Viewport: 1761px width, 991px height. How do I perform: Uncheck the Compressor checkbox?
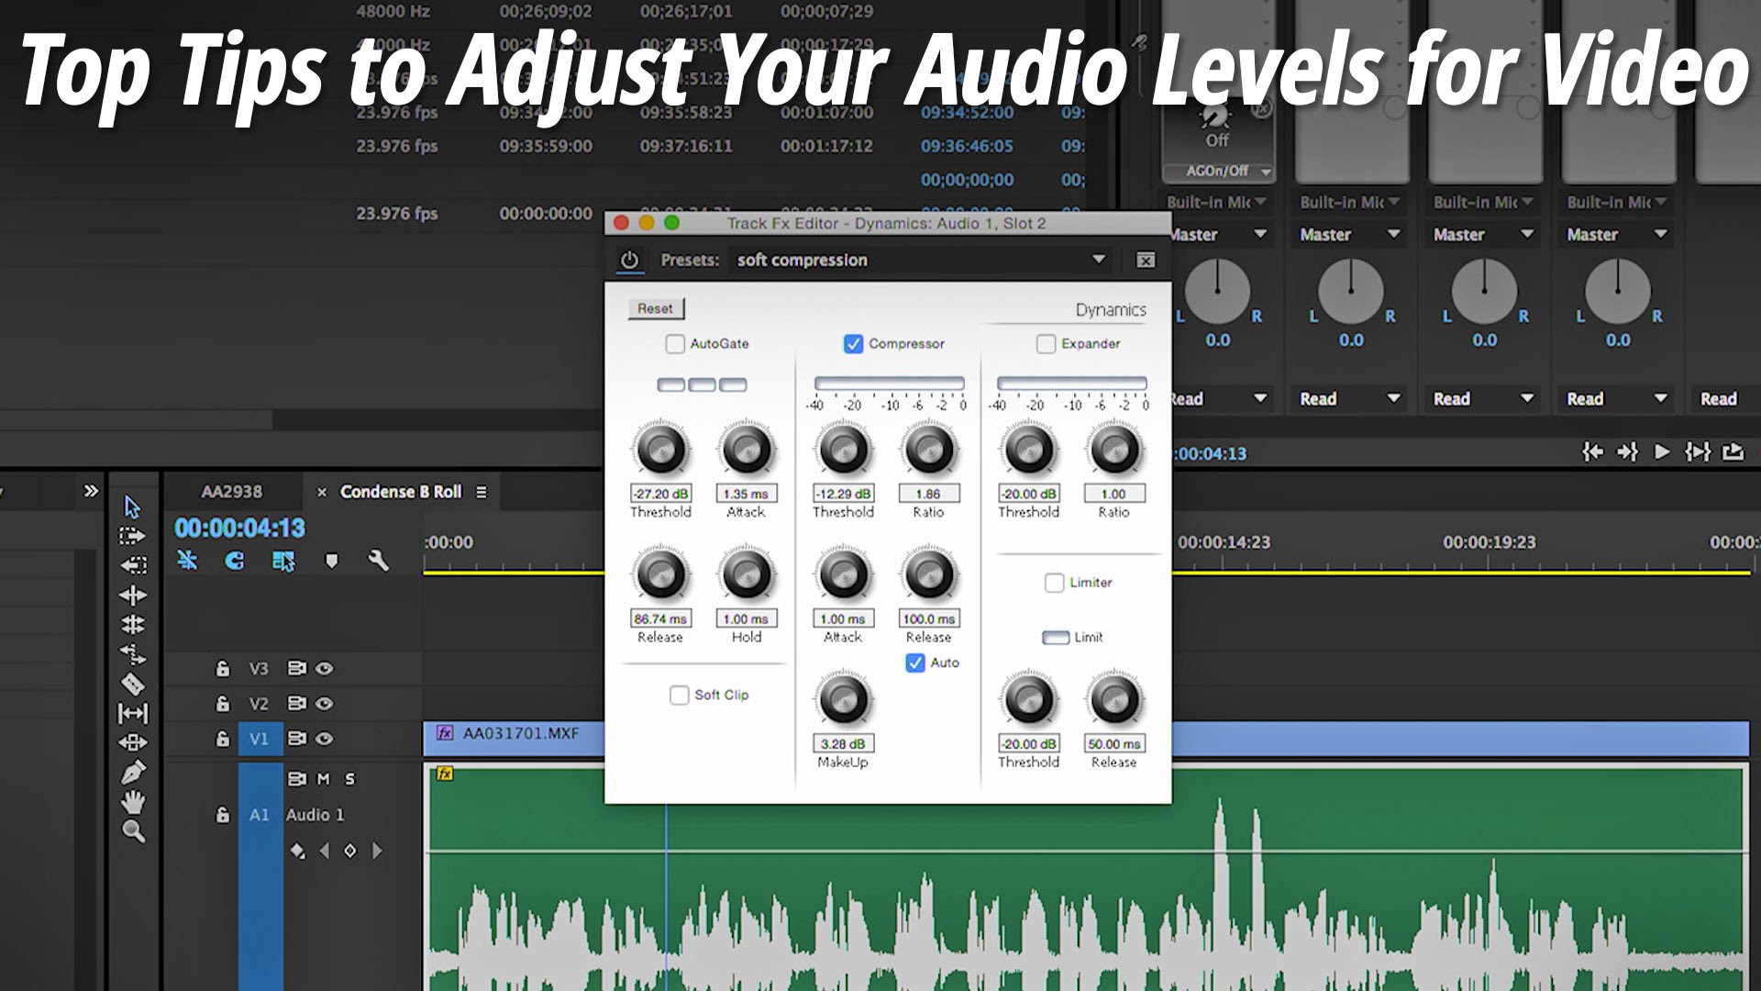(853, 343)
